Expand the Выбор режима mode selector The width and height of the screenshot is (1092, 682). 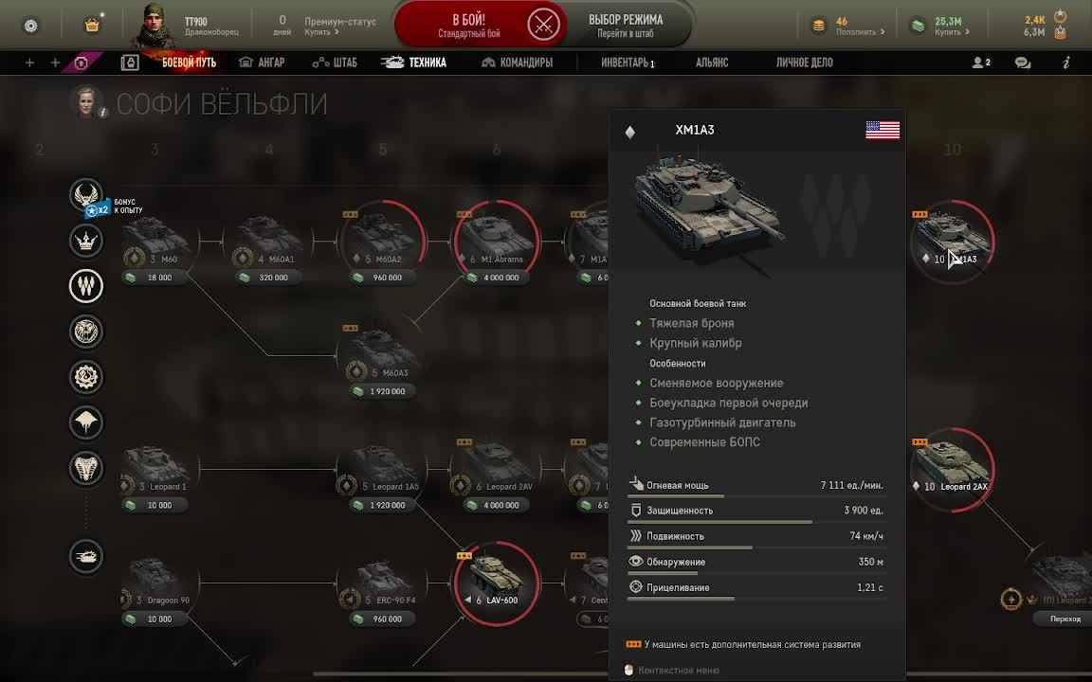pos(626,26)
